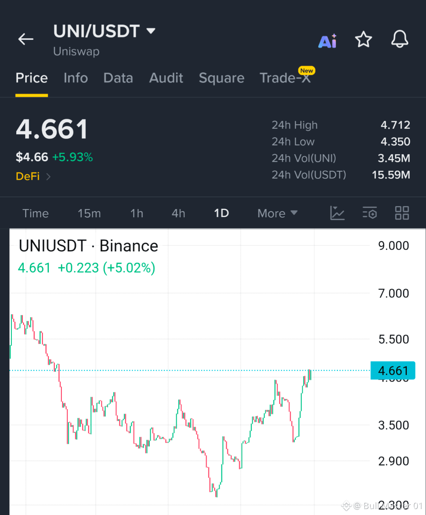Select the Time chart interval
426x515 pixels.
pyautogui.click(x=36, y=213)
